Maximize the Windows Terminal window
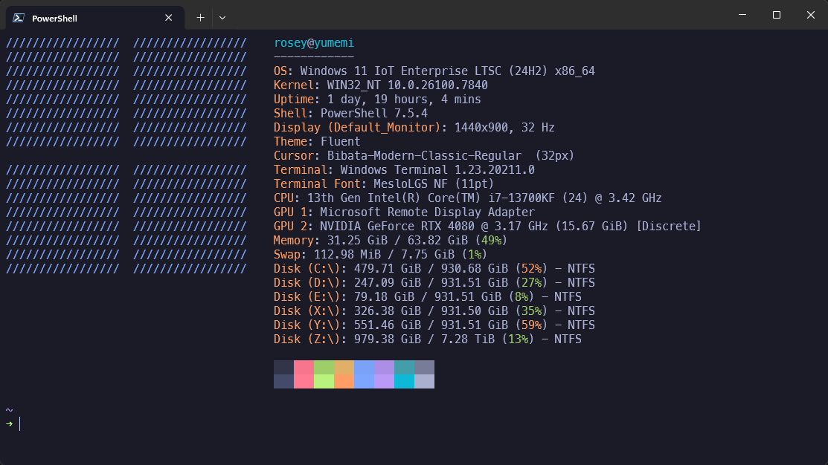Image resolution: width=828 pixels, height=465 pixels. coord(776,15)
